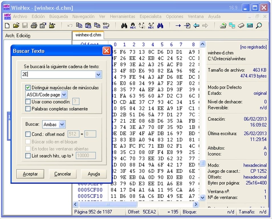Click the blue Back arrow icon
Screen dimensions: 272x219
pyautogui.click(x=196, y=26)
